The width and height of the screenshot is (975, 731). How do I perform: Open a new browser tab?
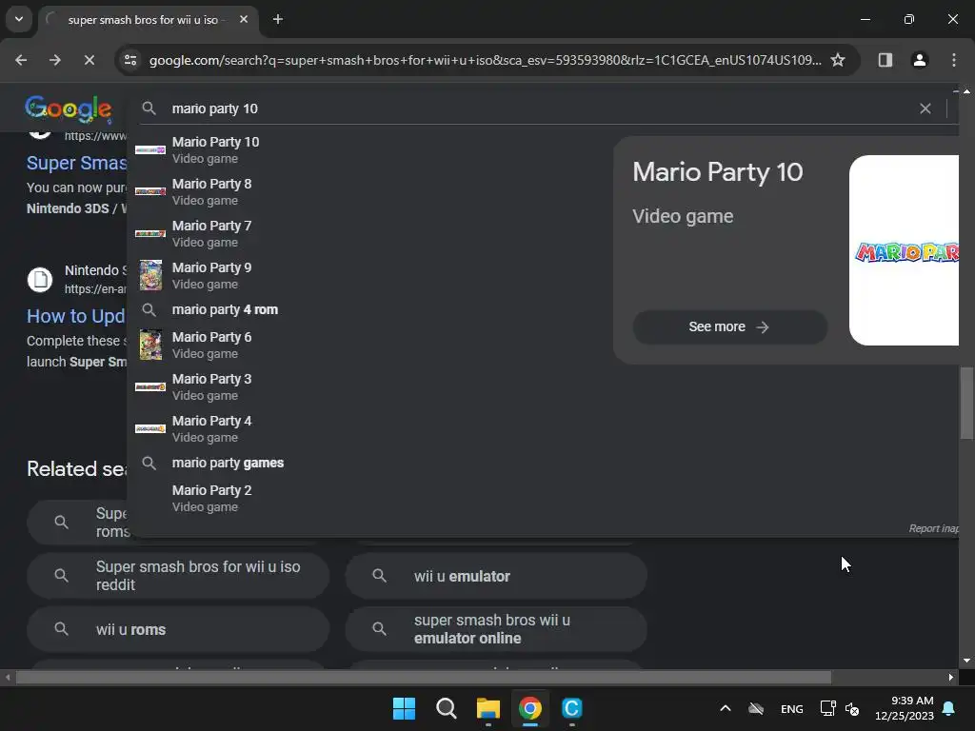coord(278,19)
